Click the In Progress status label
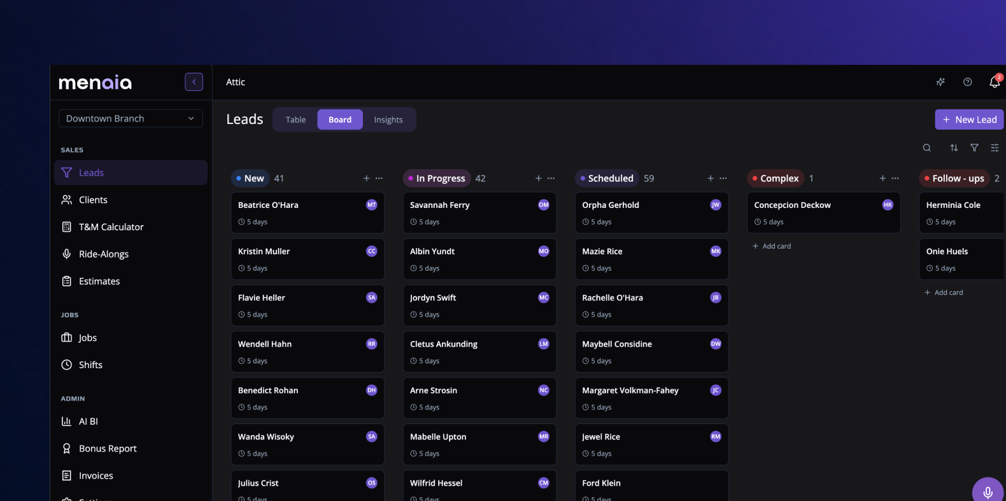 pos(437,179)
